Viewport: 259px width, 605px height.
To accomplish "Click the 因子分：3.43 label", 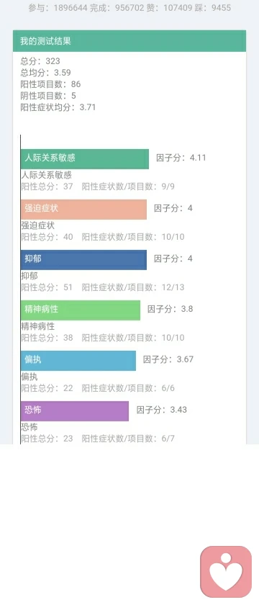I will click(x=161, y=410).
